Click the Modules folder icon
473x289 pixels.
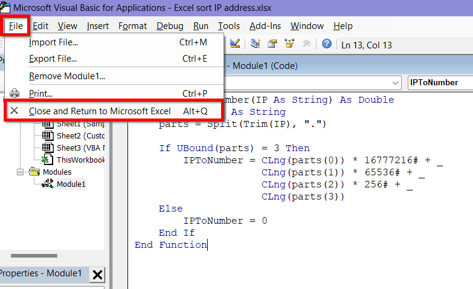[x=34, y=172]
